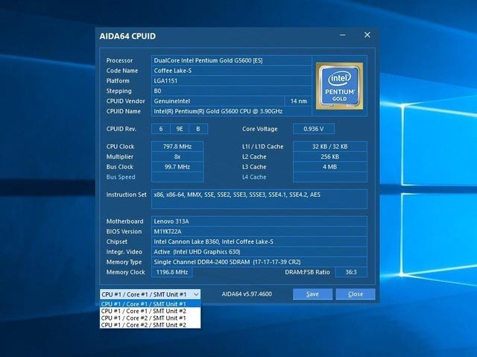477x357 pixels.
Task: Select CPU #1 / Core #2 / SMT Unit #2
Action: pos(151,325)
